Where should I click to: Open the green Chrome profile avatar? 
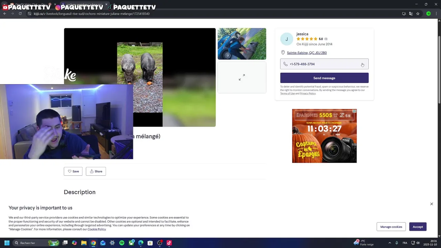428,14
